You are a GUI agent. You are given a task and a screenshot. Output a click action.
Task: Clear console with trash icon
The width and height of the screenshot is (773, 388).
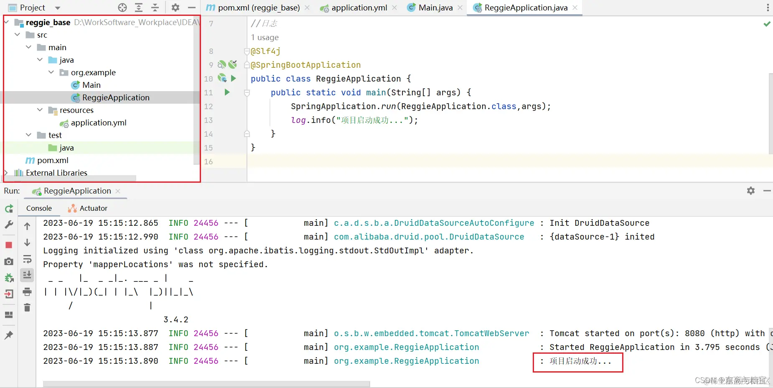[27, 308]
